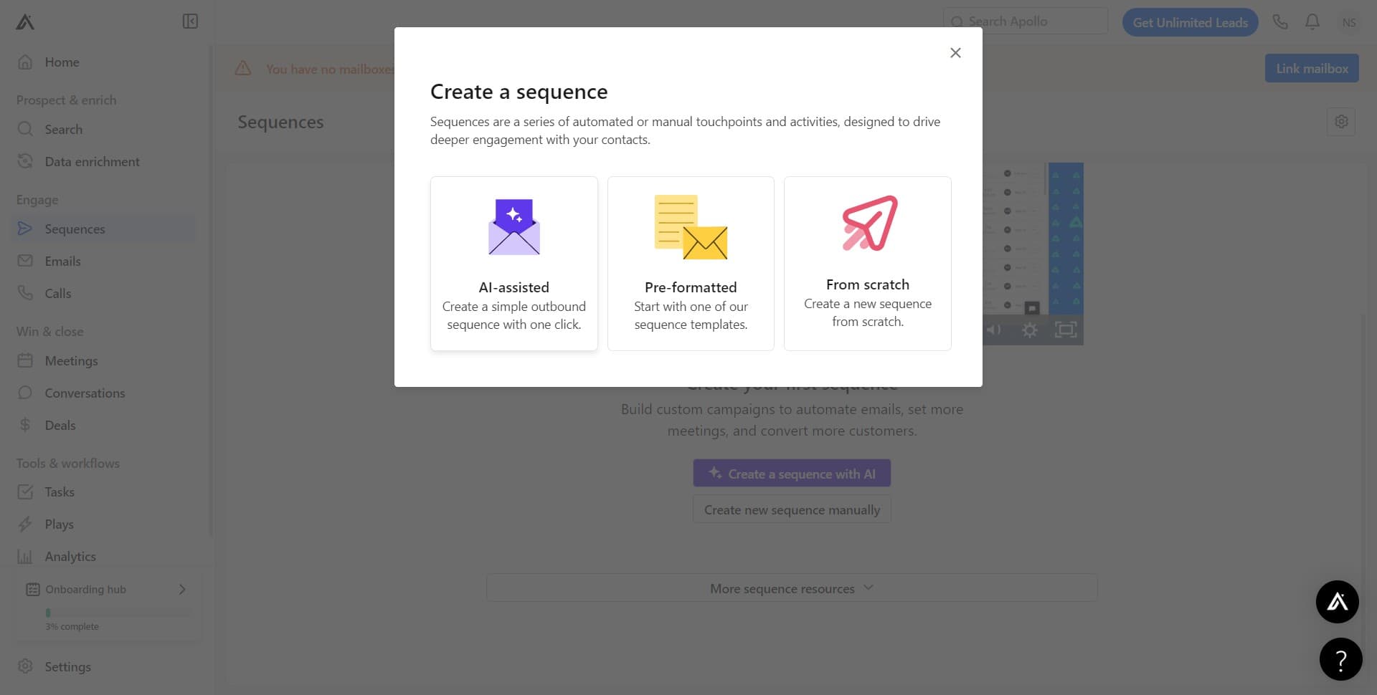Select the Plays lightning icon

click(25, 524)
